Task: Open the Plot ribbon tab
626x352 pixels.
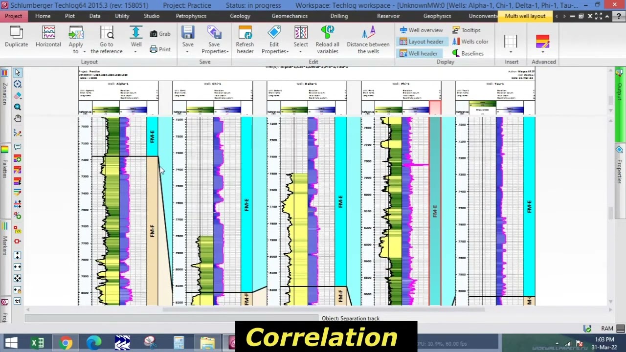Action: tap(70, 16)
